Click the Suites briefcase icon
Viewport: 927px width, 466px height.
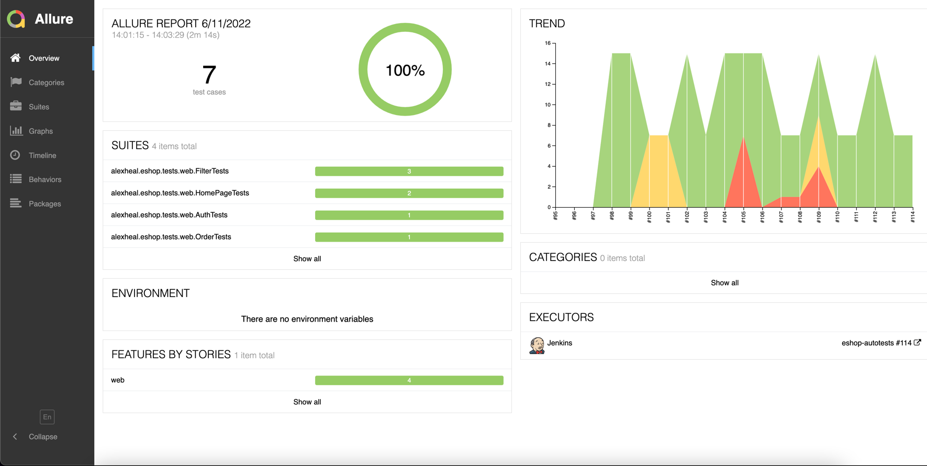coord(16,106)
